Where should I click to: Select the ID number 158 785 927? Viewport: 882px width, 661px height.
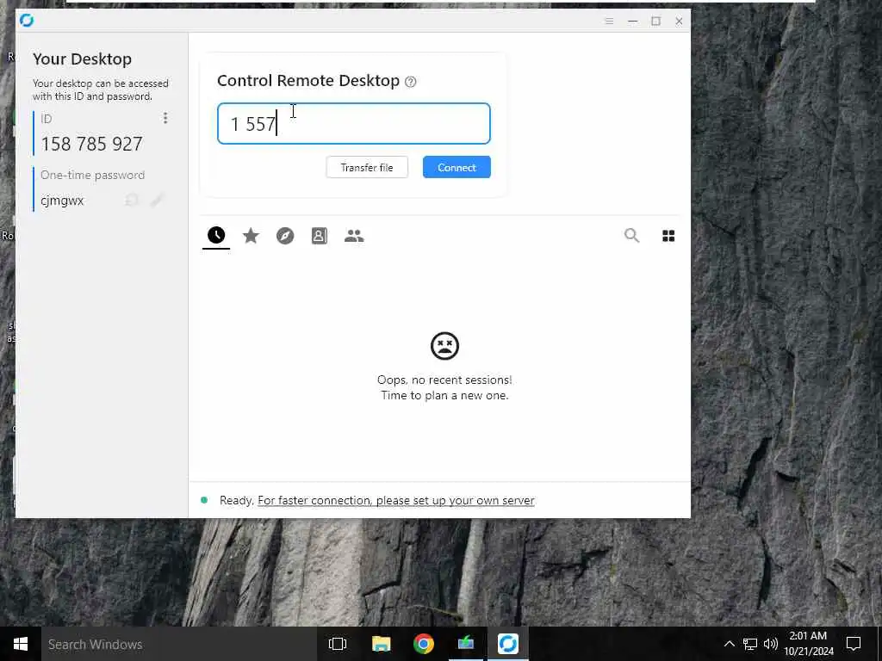tap(91, 144)
